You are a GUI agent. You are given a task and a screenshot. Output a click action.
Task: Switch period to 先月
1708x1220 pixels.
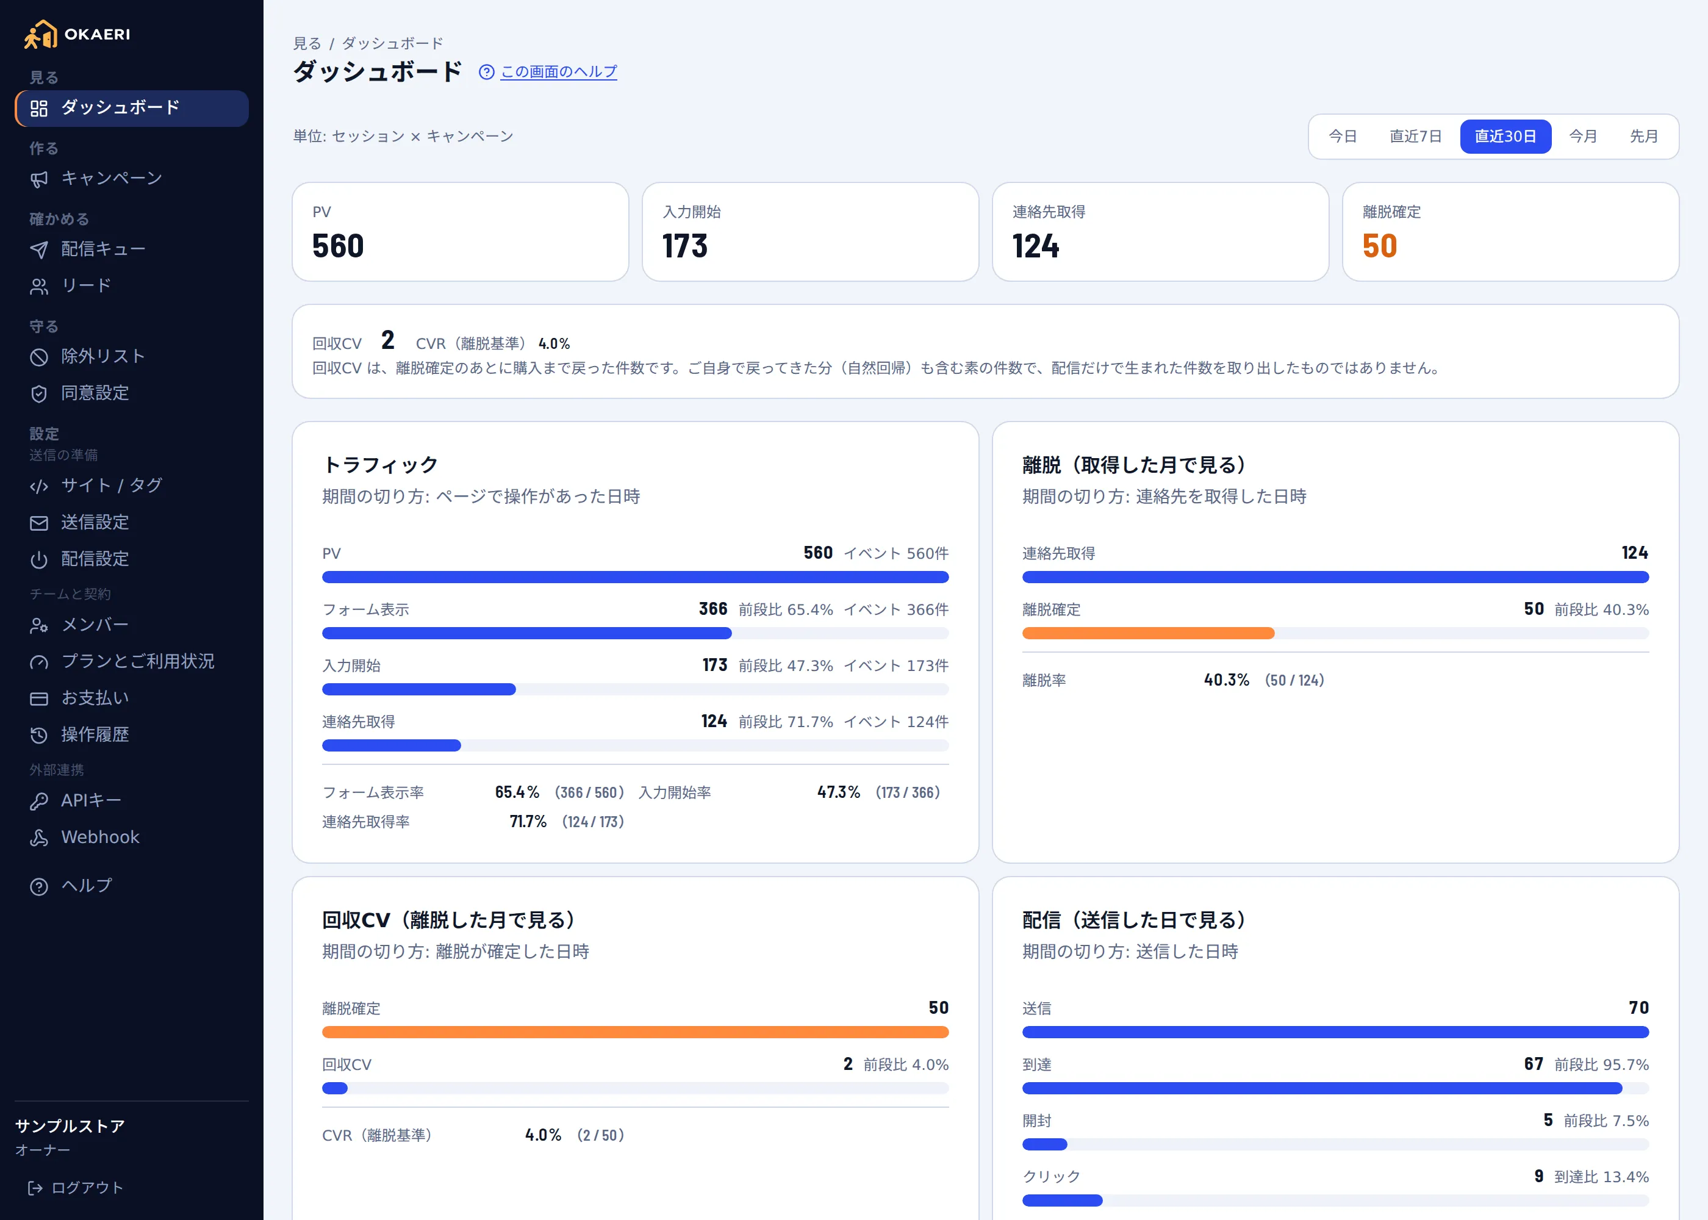(1643, 137)
